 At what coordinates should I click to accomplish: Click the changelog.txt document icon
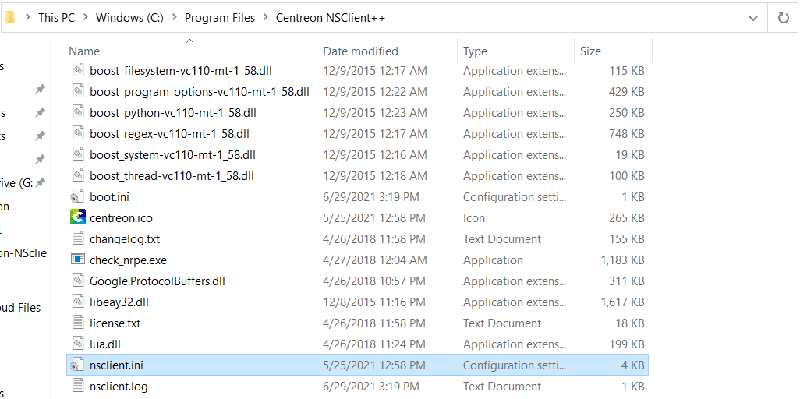pos(77,239)
